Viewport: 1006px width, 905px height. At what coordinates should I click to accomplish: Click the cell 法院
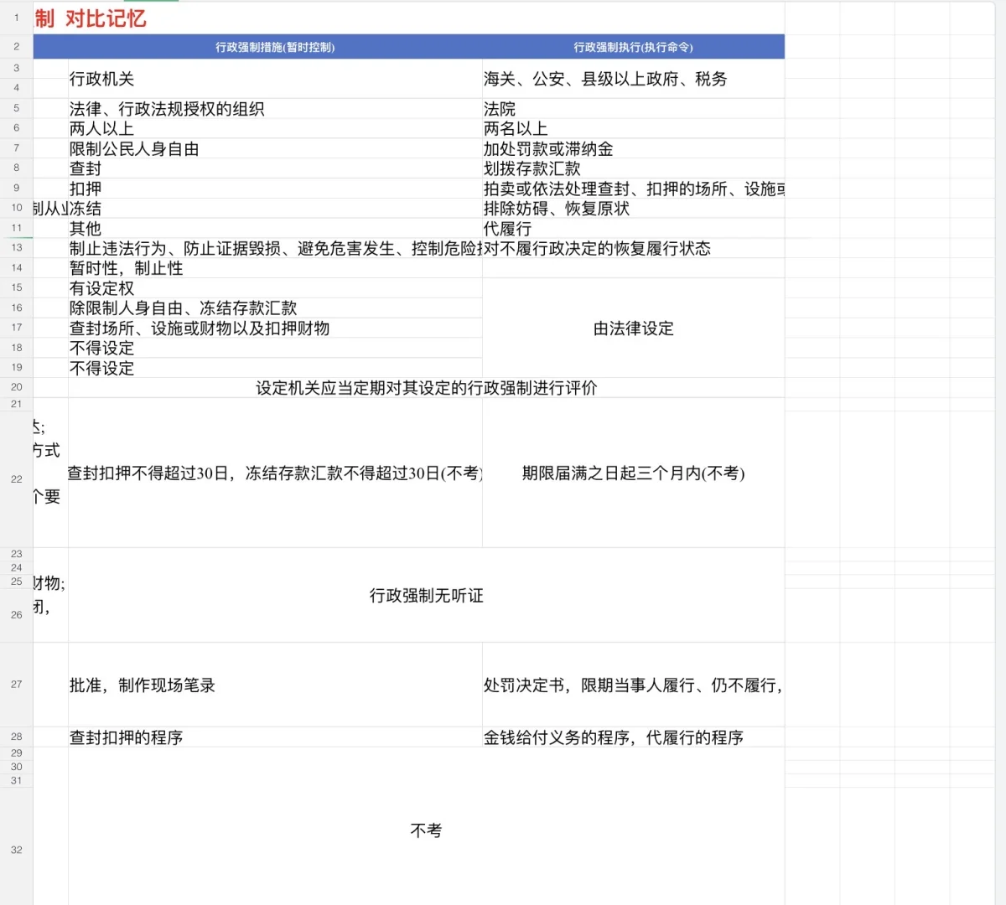click(634, 109)
